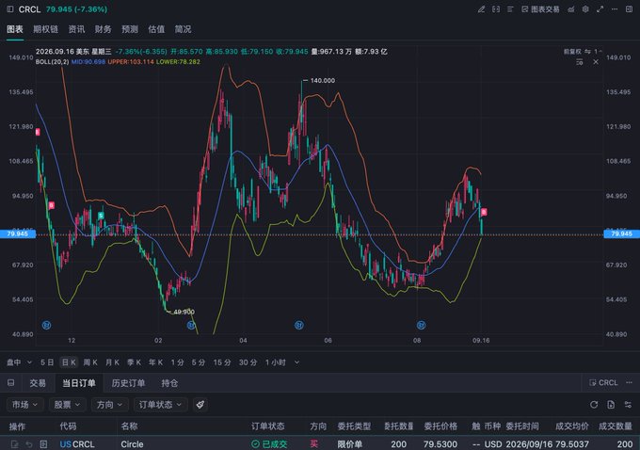Select the 图表 tab
The width and height of the screenshot is (640, 450).
click(x=15, y=29)
